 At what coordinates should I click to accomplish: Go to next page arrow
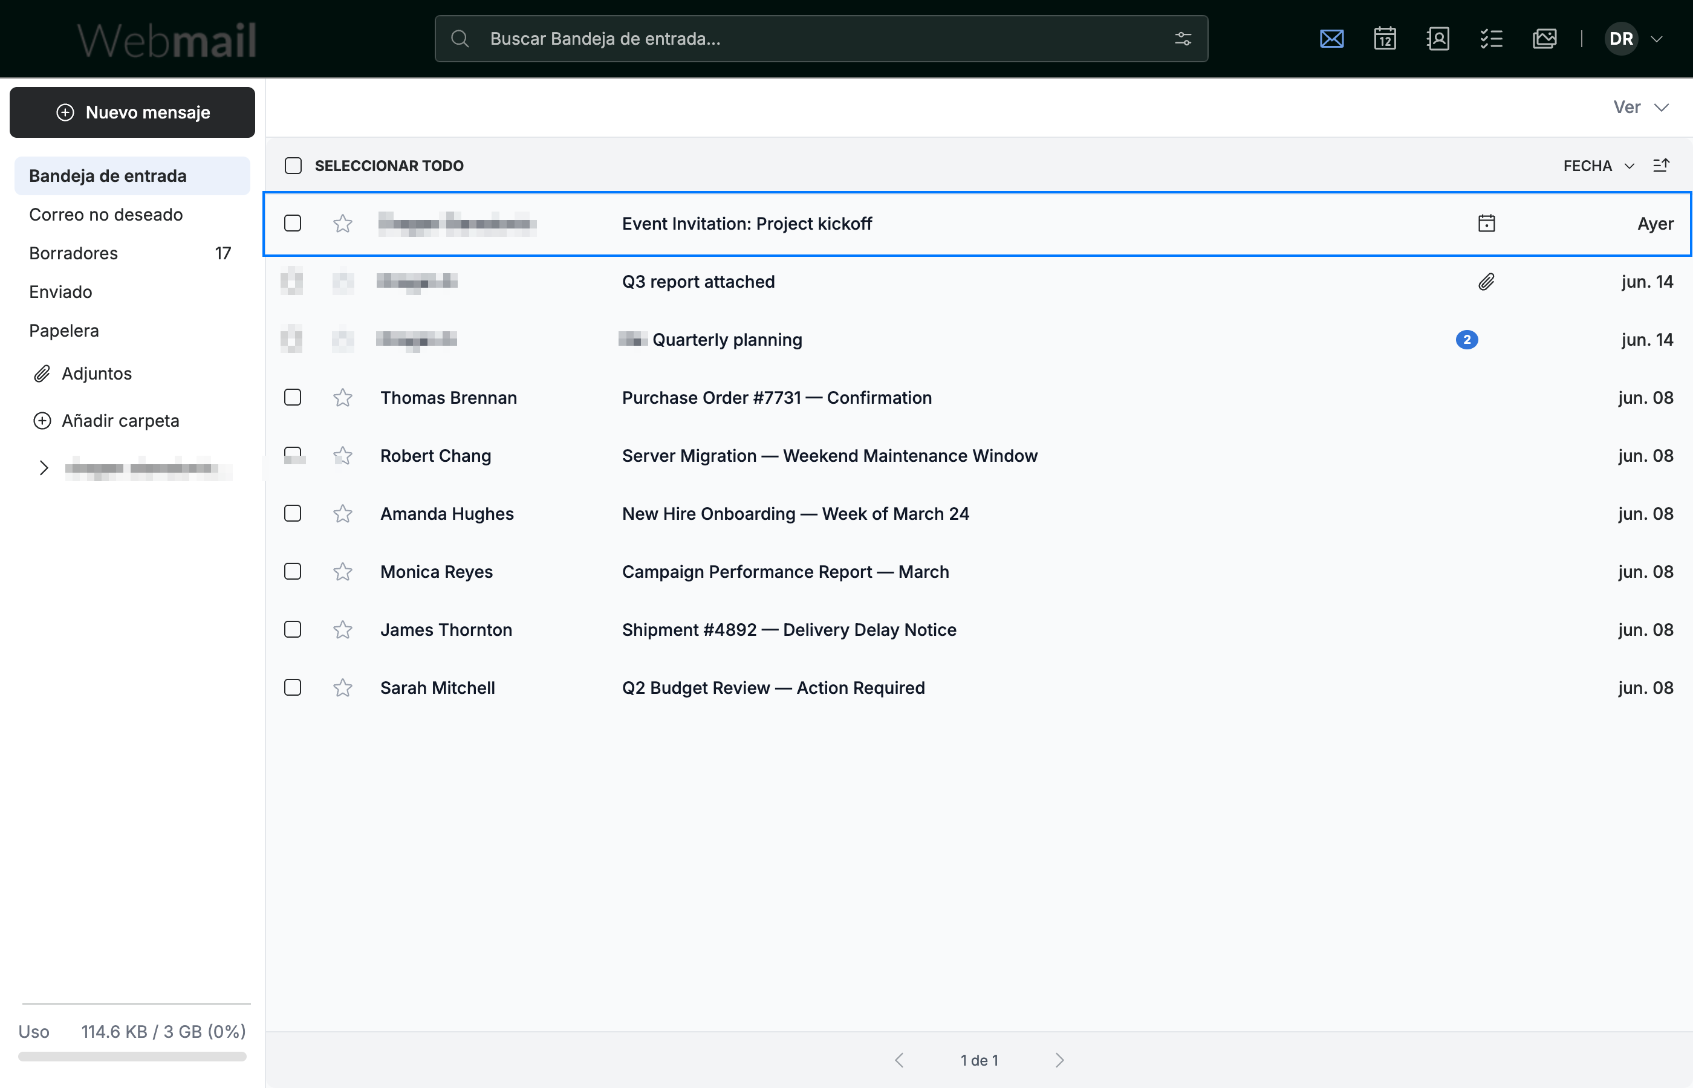(1059, 1060)
